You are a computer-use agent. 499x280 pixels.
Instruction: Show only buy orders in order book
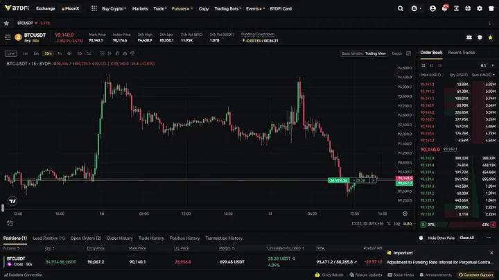click(x=432, y=66)
